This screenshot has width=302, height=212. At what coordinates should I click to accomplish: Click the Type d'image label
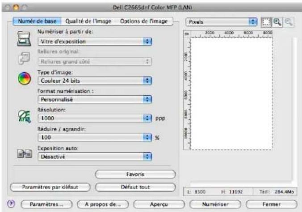click(x=55, y=73)
